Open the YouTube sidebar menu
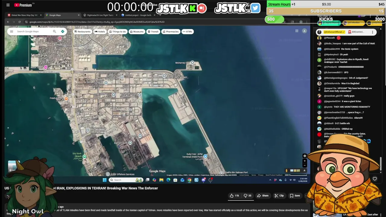Viewport: 386px width, 217px height. pyautogui.click(x=8, y=5)
